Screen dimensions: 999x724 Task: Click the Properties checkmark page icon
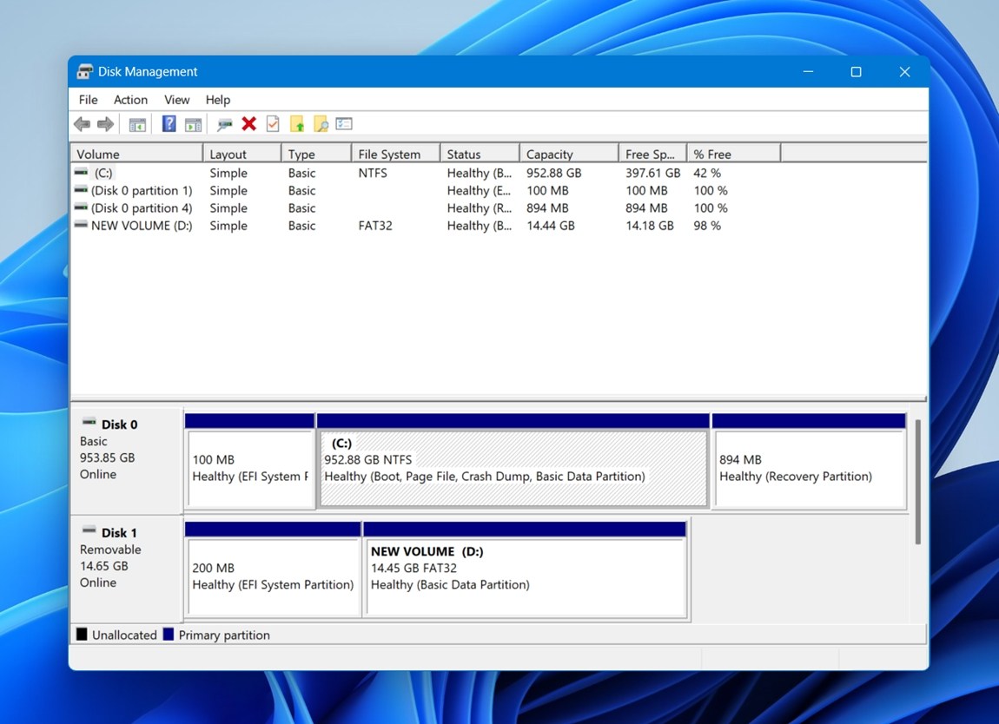pos(273,123)
